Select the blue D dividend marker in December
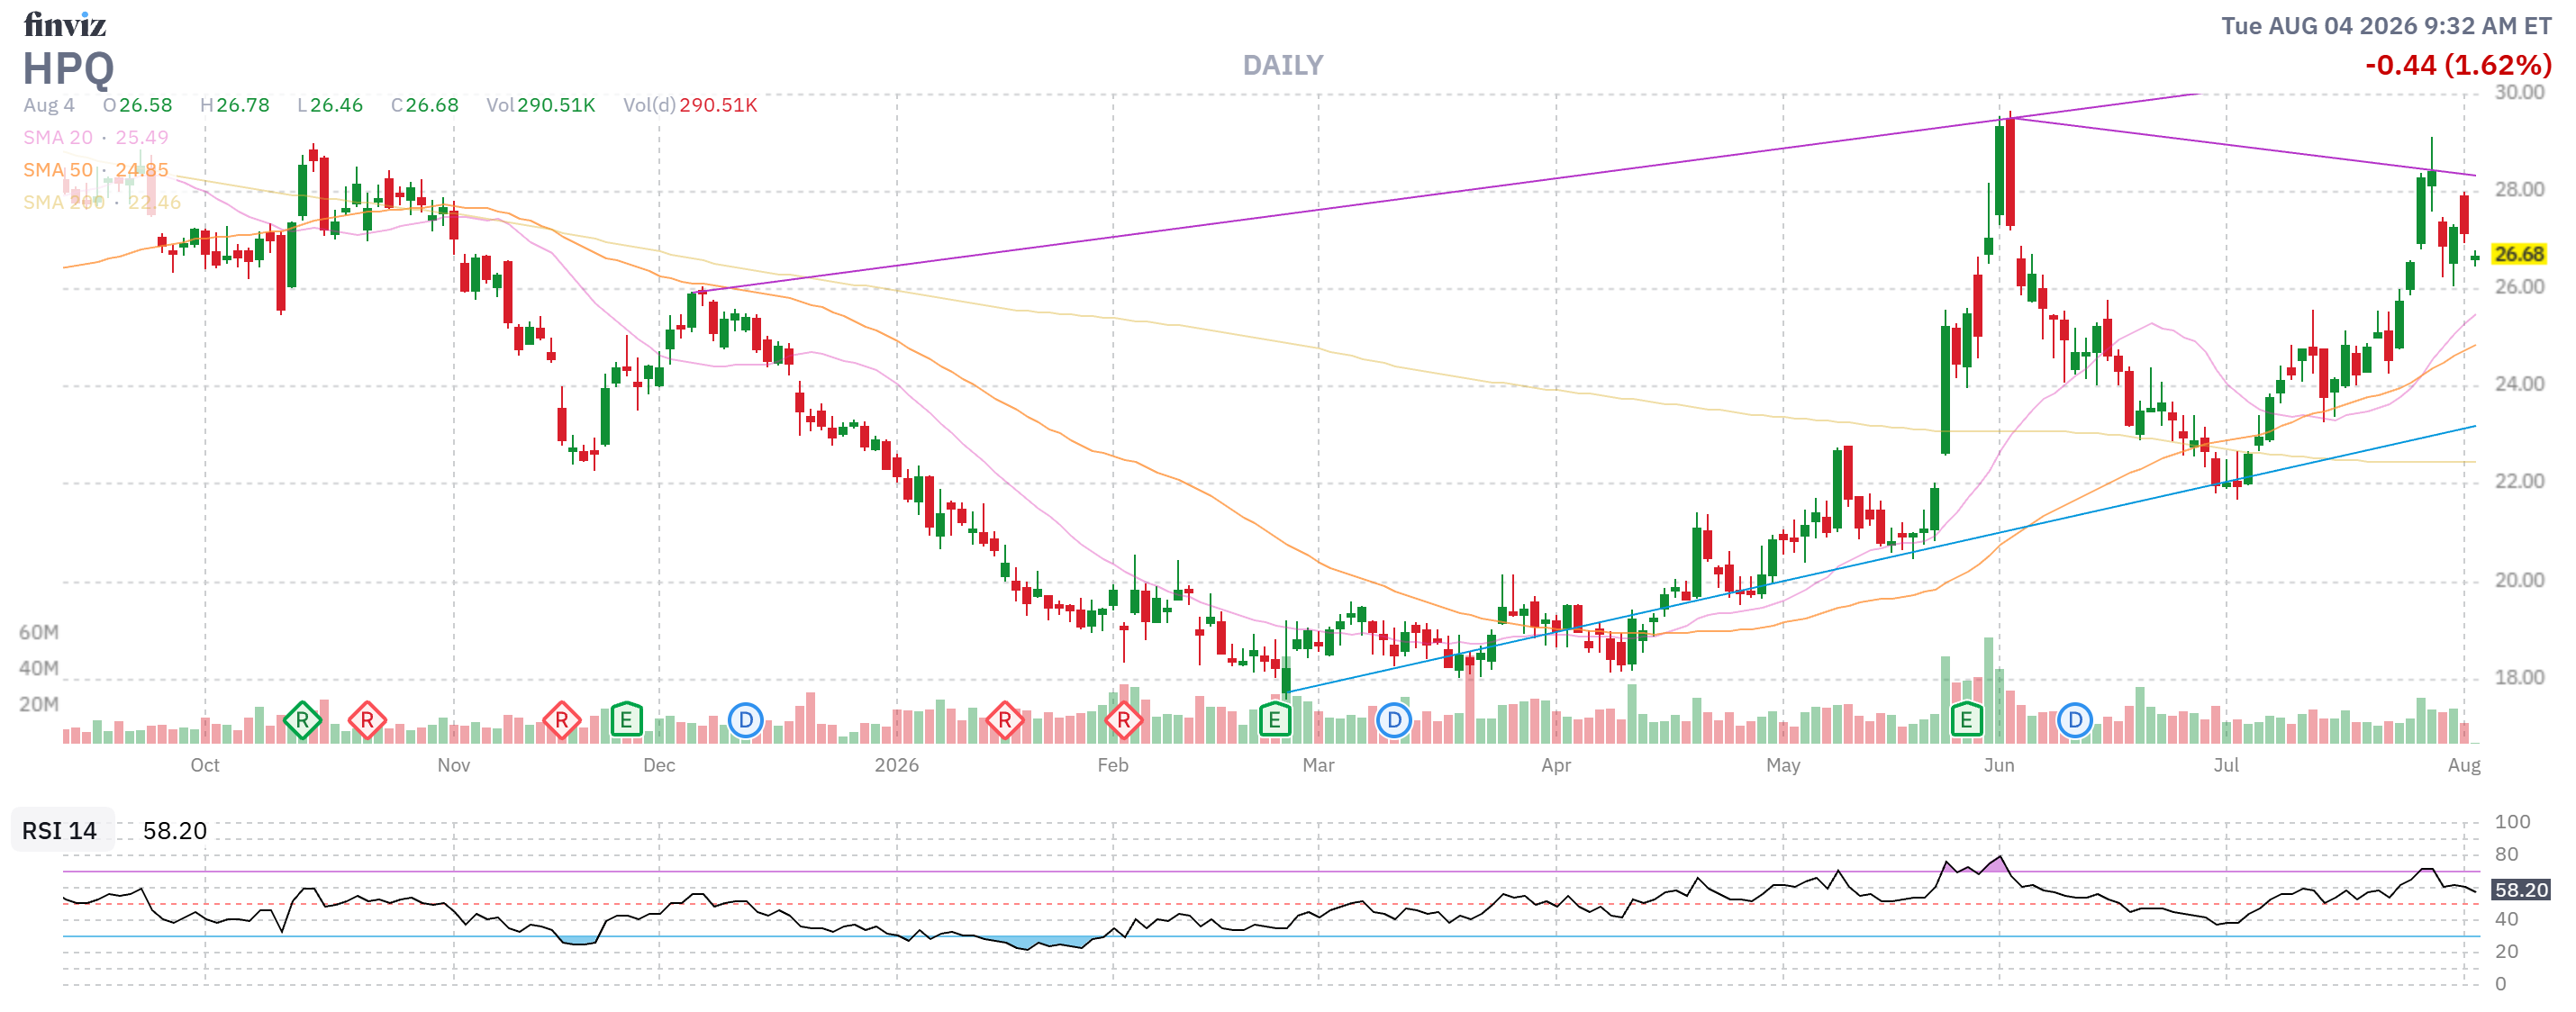This screenshot has height=1012, width=2576. click(x=745, y=720)
